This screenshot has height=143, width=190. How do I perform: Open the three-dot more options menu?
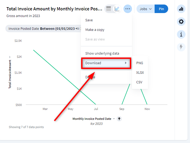(x=128, y=9)
